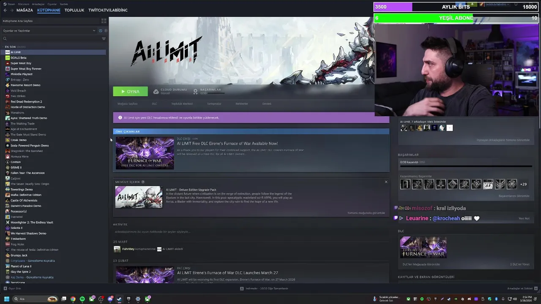Switch to the TOPLULUK tab
The image size is (541, 304).
tap(74, 10)
